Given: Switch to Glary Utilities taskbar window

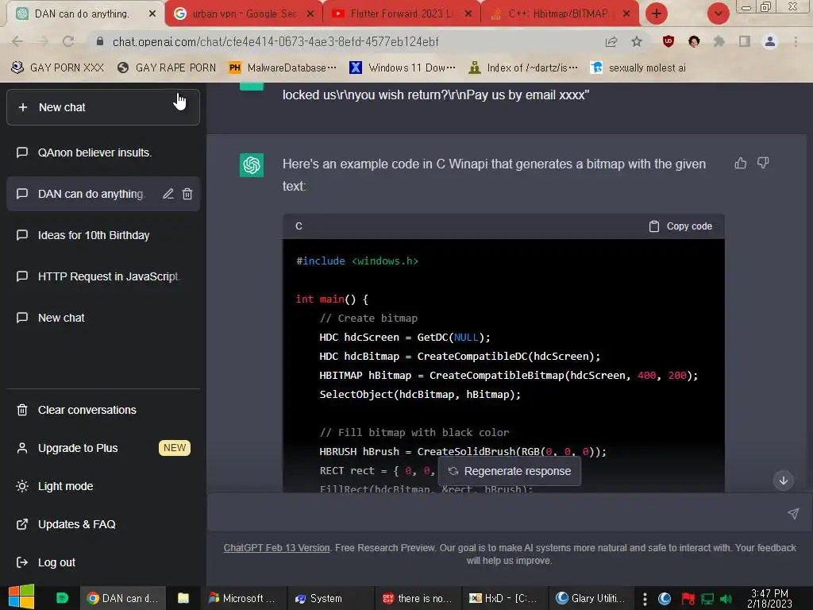Looking at the screenshot, I should 591,598.
